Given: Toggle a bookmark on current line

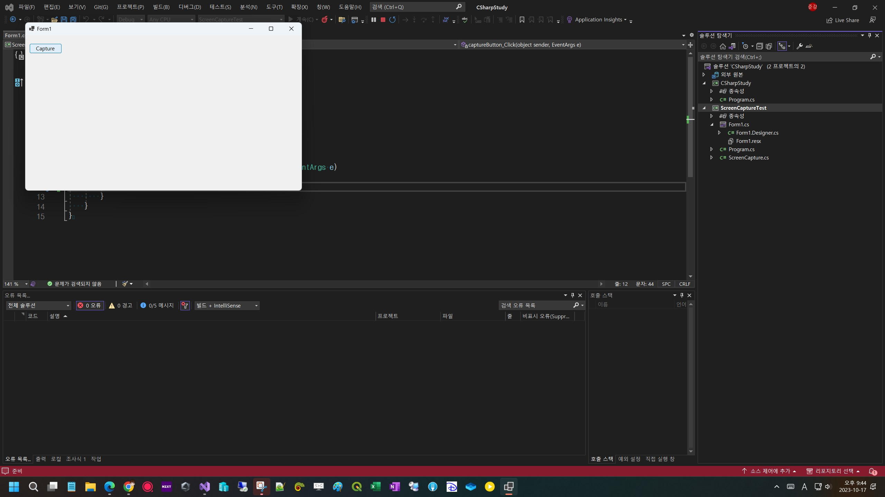Looking at the screenshot, I should point(522,20).
